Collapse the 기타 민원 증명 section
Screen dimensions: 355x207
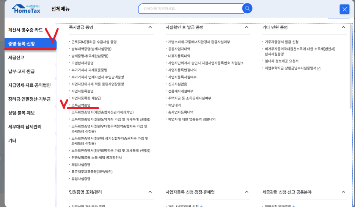(x=344, y=27)
